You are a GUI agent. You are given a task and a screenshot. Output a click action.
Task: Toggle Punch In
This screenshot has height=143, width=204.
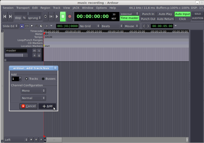[148, 14]
